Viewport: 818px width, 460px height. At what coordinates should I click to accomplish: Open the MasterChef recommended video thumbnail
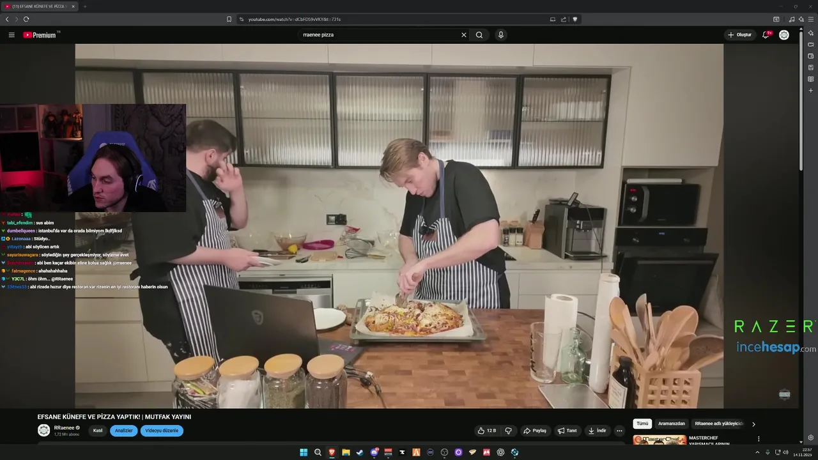pos(660,440)
